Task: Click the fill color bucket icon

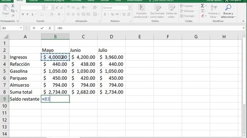Action: click(51, 15)
